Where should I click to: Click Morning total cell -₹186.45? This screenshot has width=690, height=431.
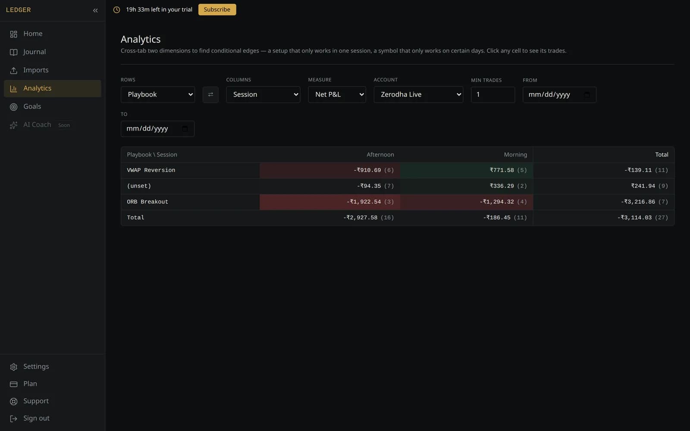pos(467,218)
